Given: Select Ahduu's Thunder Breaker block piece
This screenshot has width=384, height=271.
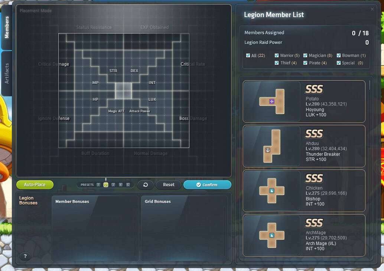Looking at the screenshot, I should click(x=272, y=146).
